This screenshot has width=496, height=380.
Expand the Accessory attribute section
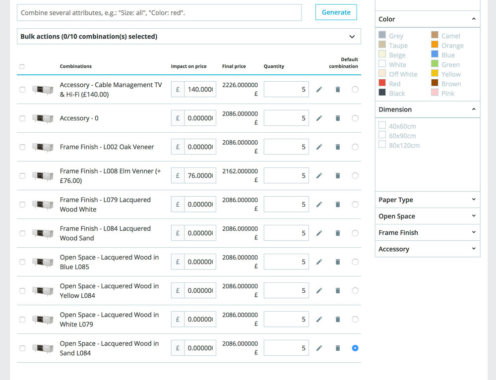pyautogui.click(x=427, y=249)
